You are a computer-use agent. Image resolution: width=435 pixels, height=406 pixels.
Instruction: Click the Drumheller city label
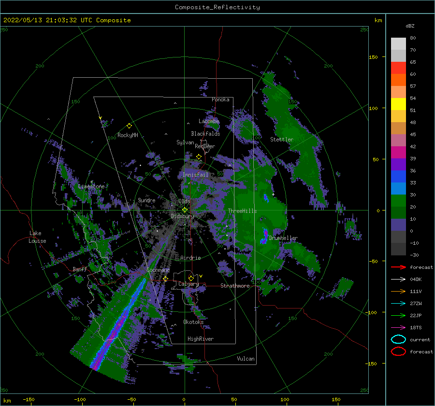pos(283,238)
